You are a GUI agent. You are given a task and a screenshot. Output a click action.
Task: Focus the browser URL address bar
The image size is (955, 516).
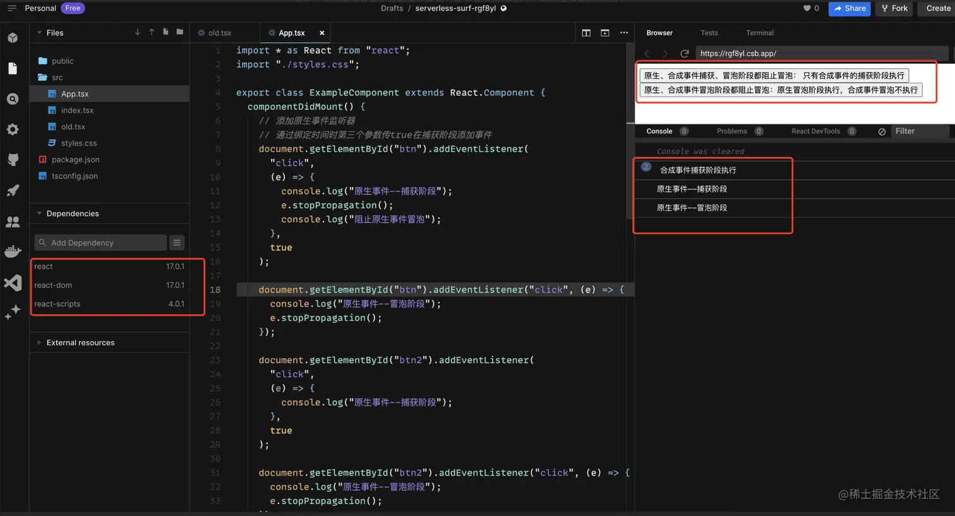(x=822, y=54)
